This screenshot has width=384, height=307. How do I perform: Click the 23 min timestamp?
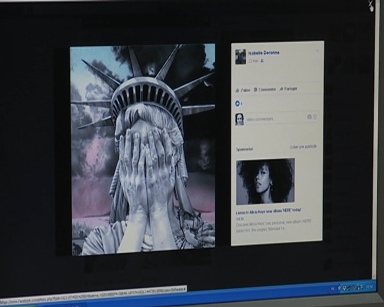[x=253, y=61]
